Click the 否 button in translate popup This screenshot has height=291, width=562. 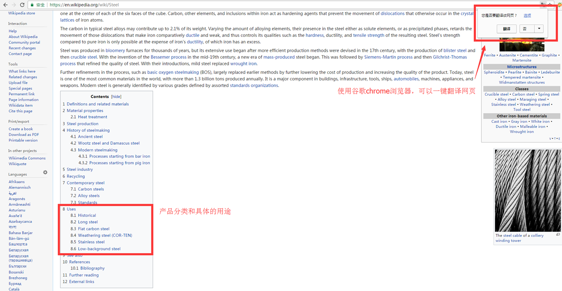(525, 28)
